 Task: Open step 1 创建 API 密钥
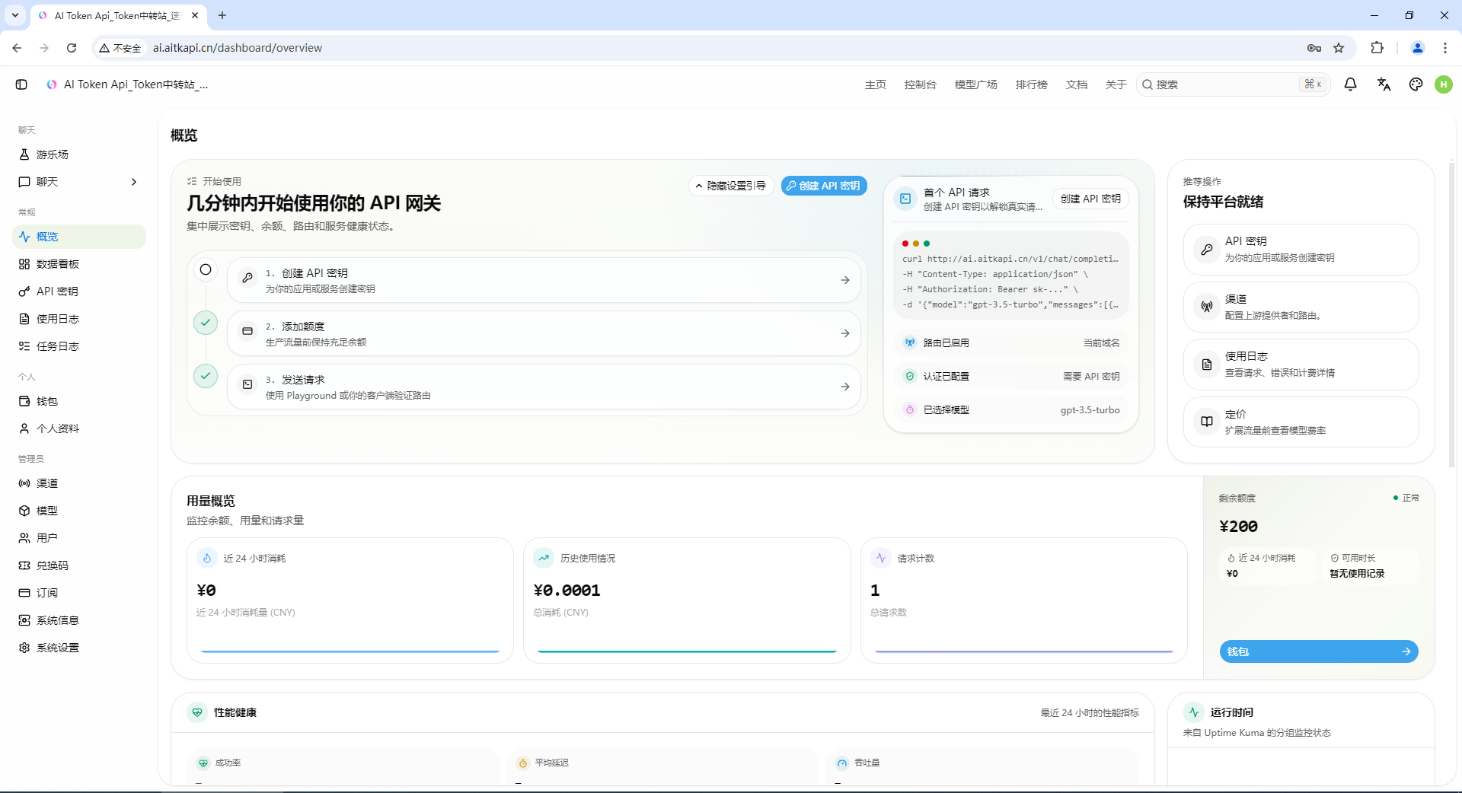[x=544, y=280]
